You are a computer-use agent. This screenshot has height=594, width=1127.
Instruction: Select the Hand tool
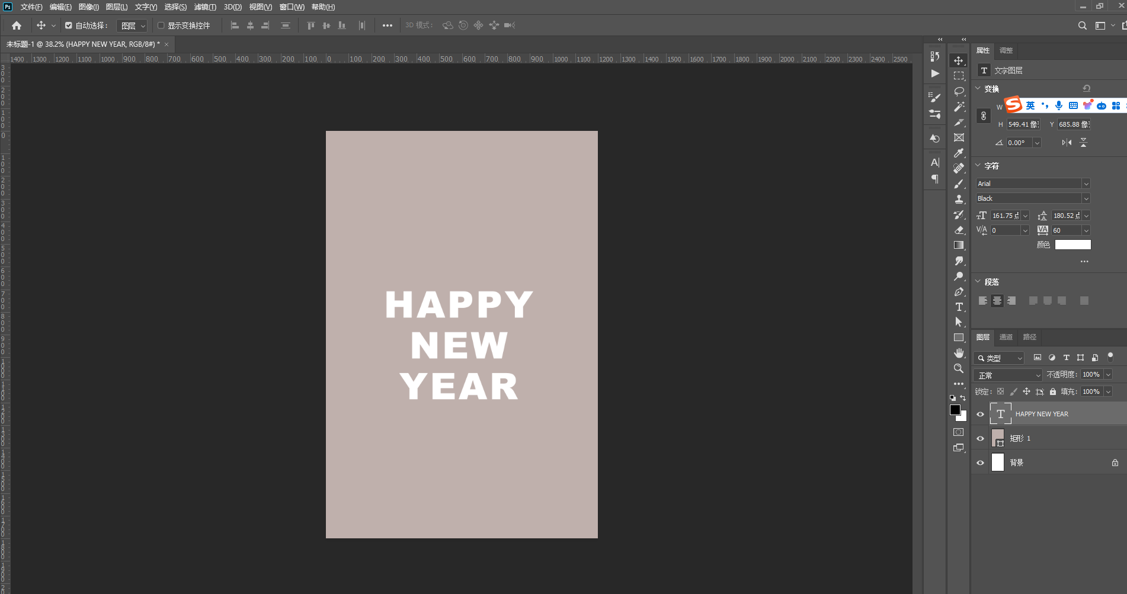coord(959,353)
